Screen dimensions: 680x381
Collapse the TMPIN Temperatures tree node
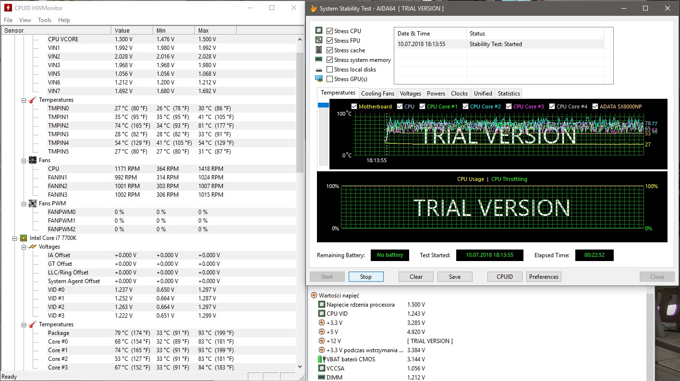coord(24,100)
